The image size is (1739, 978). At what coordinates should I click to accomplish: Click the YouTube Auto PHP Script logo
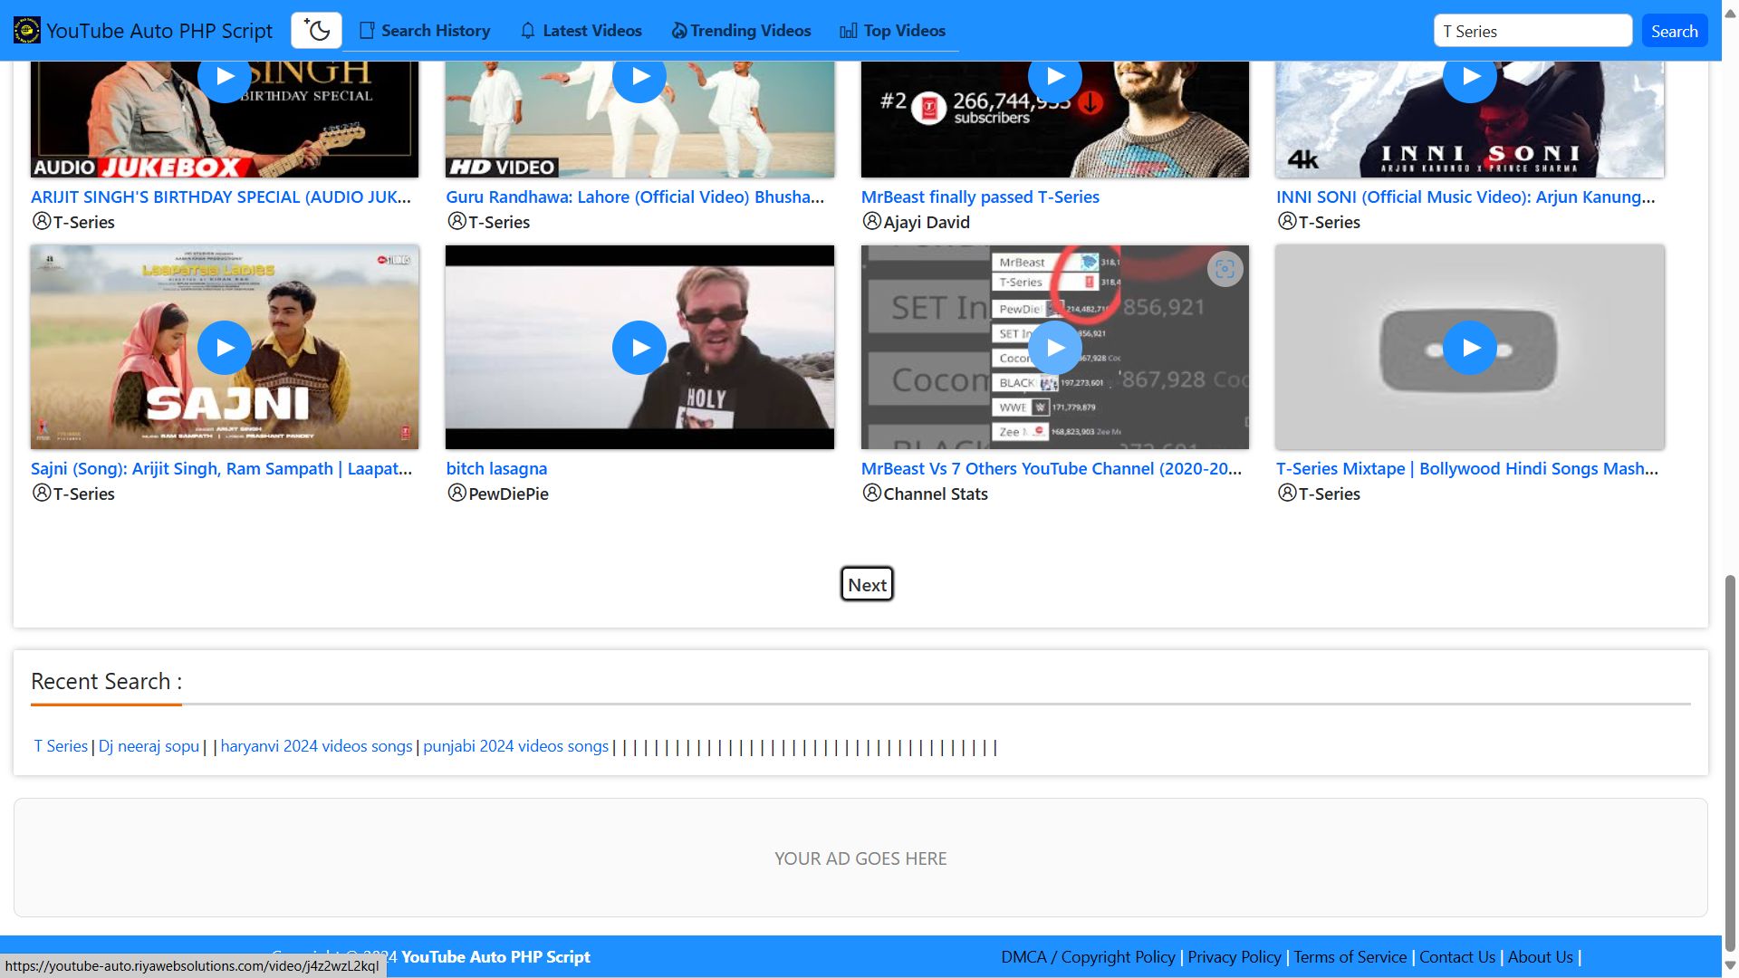[26, 31]
